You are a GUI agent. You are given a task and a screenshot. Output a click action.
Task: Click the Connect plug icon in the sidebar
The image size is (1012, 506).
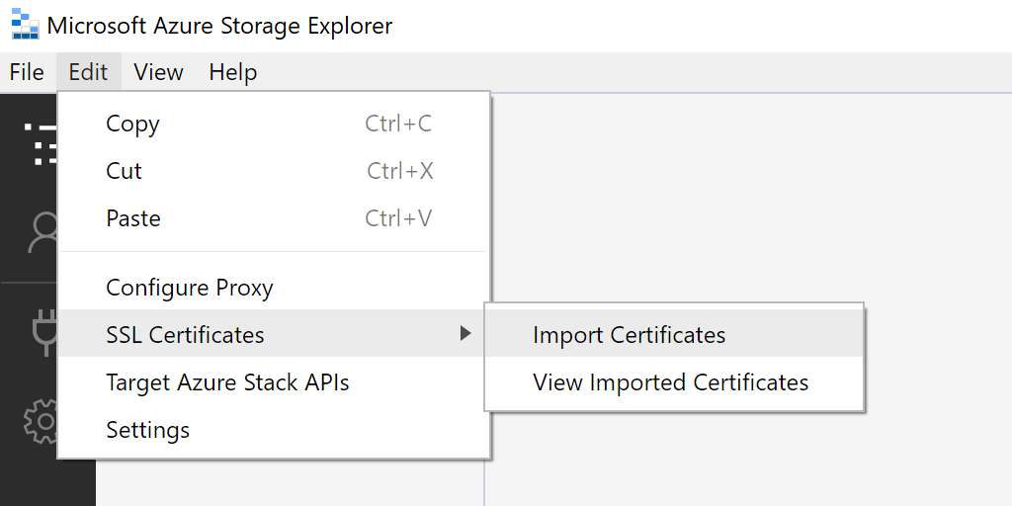point(43,331)
